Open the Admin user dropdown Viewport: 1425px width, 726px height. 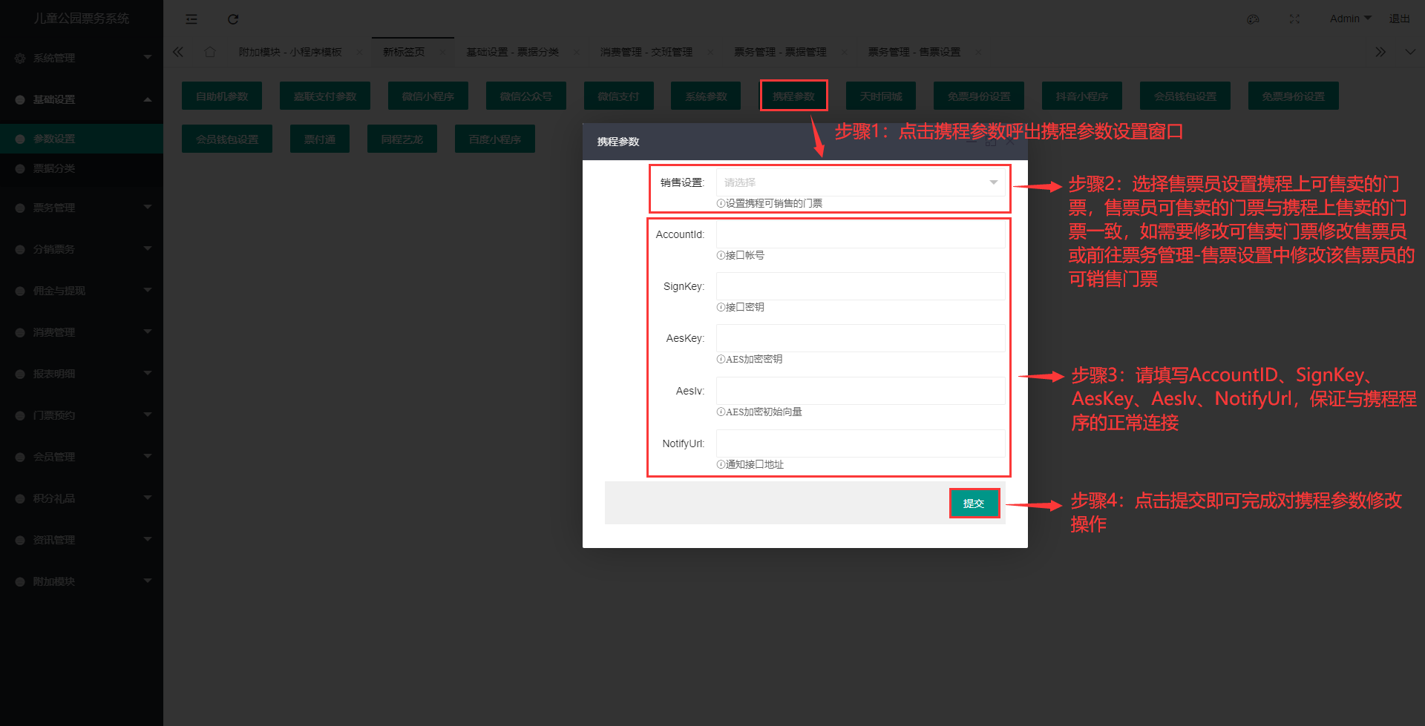click(x=1350, y=19)
